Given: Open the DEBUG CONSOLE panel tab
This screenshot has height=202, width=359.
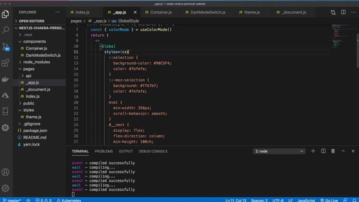Looking at the screenshot, I should pyautogui.click(x=153, y=151).
